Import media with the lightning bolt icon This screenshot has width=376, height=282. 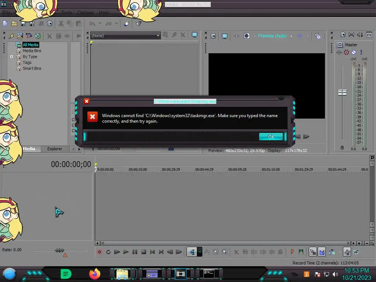pyautogui.click(x=11, y=36)
